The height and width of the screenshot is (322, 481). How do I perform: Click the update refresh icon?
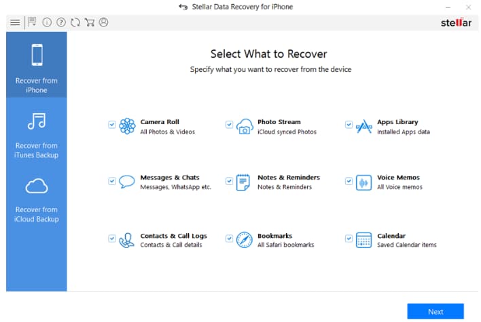pos(75,22)
